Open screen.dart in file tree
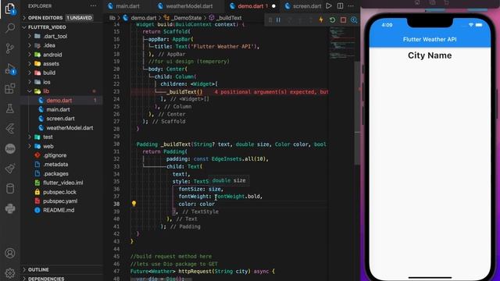The height and width of the screenshot is (281, 500). pos(61,119)
